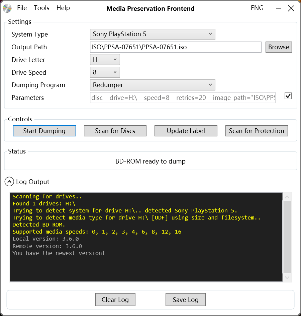
Task: Click the log scrollbar down arrow
Action: pos(287,277)
